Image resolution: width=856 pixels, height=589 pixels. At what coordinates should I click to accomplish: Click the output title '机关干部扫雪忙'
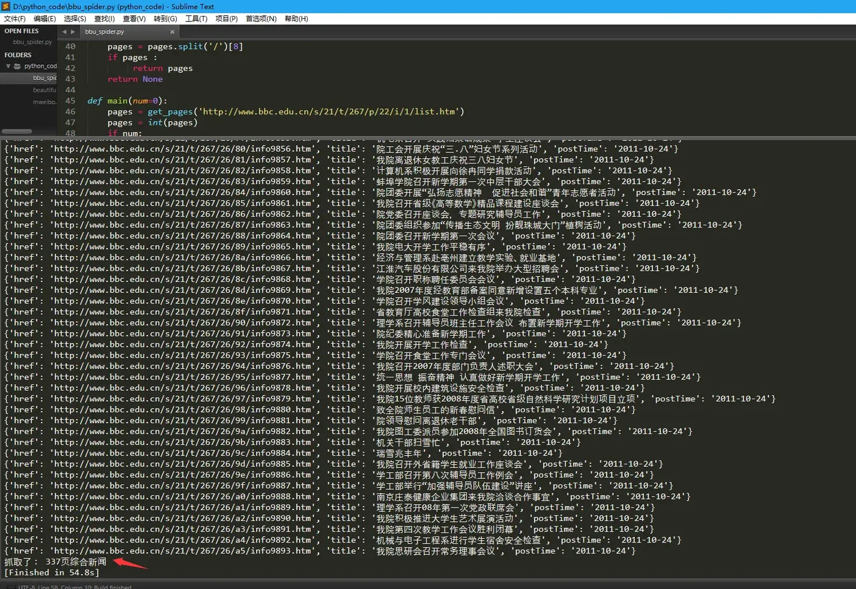[x=408, y=442]
